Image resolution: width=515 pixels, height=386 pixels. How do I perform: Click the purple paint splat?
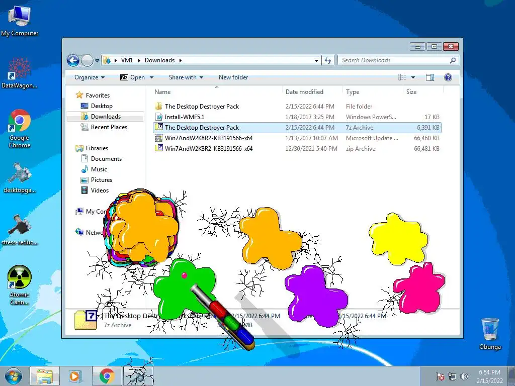click(316, 296)
